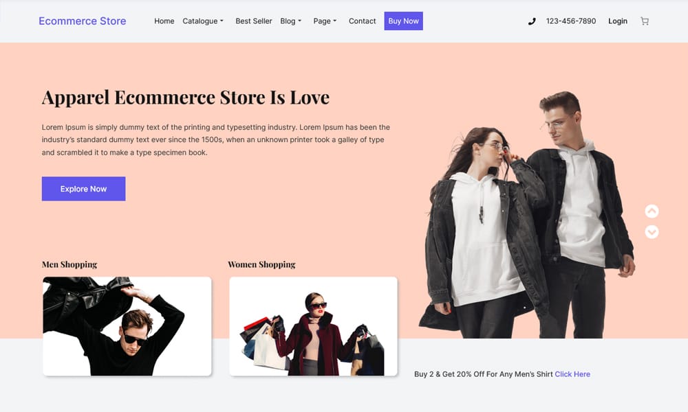Click the up arrow carousel control

point(652,211)
